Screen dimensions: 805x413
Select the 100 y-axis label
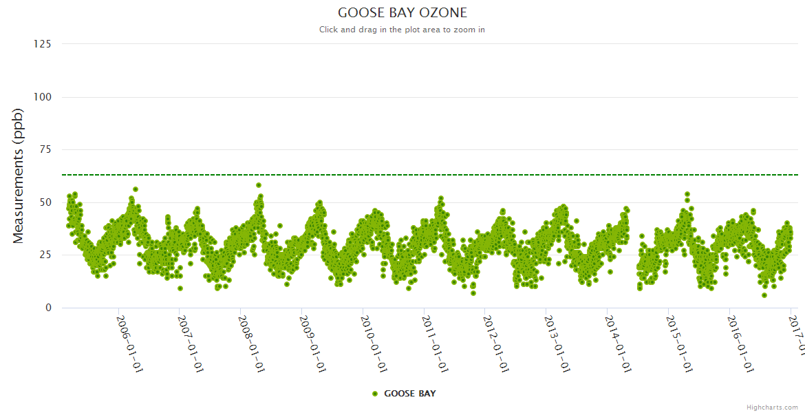[42, 97]
